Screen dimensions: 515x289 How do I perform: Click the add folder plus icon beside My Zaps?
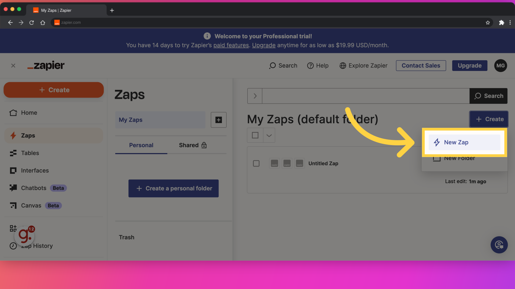tap(219, 120)
